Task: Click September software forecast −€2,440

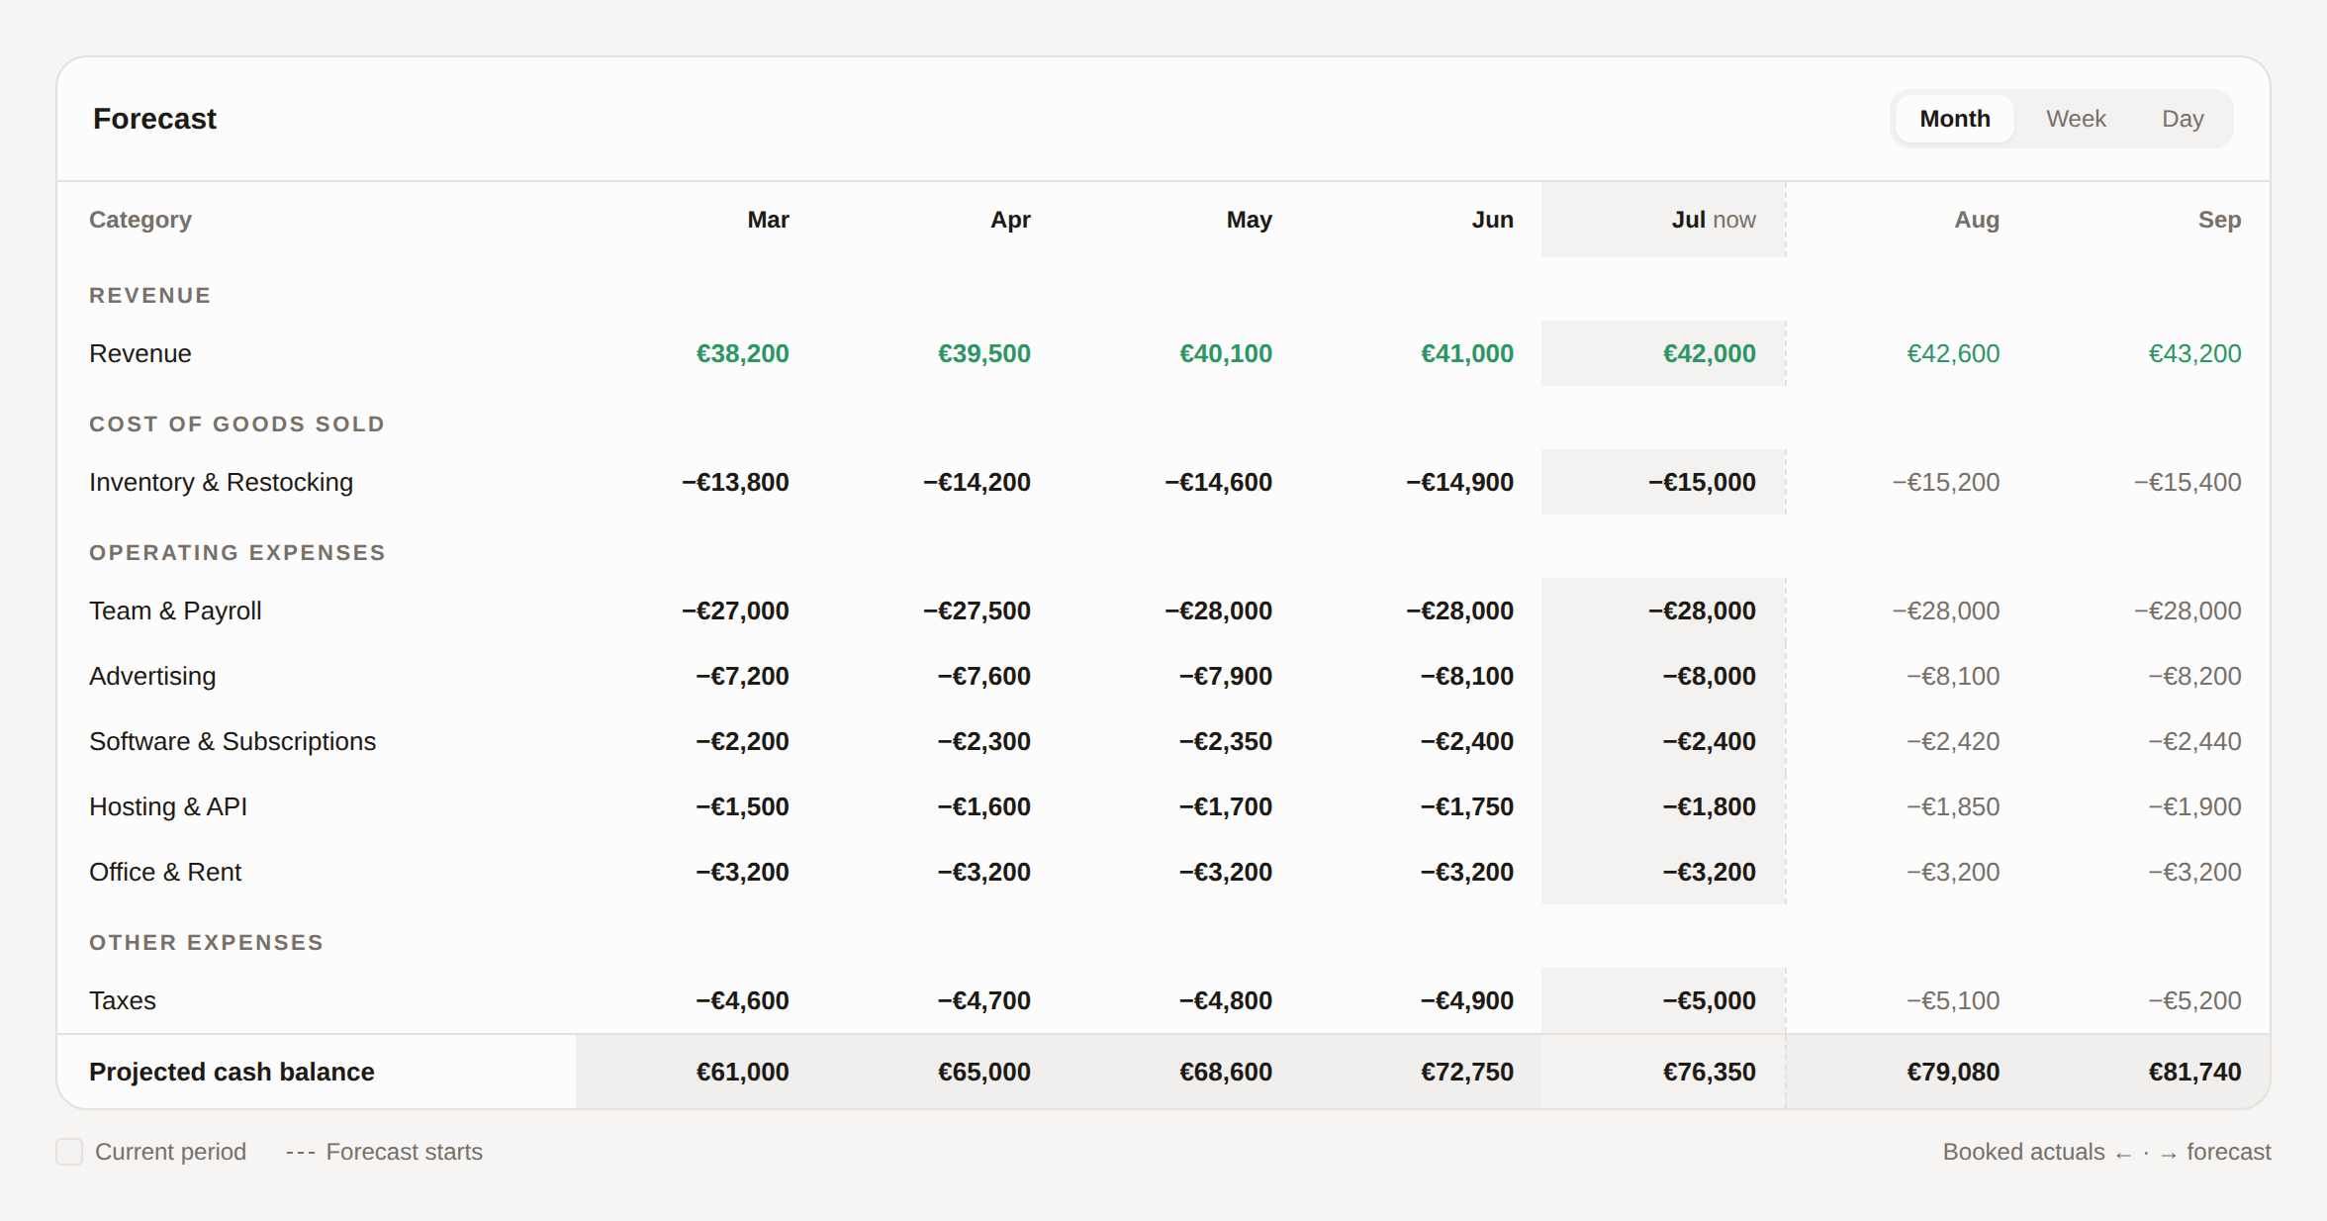Action: point(2194,741)
